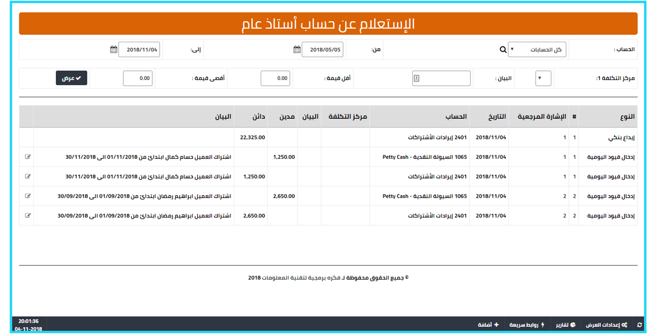Click the account search magnifier icon
The image size is (659, 336).
(503, 50)
